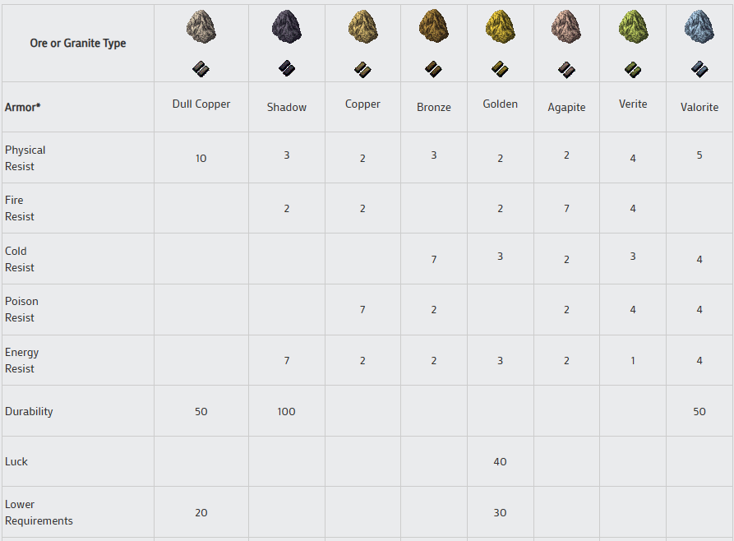
Task: Select Shadow Durability value 100
Action: pyautogui.click(x=287, y=412)
